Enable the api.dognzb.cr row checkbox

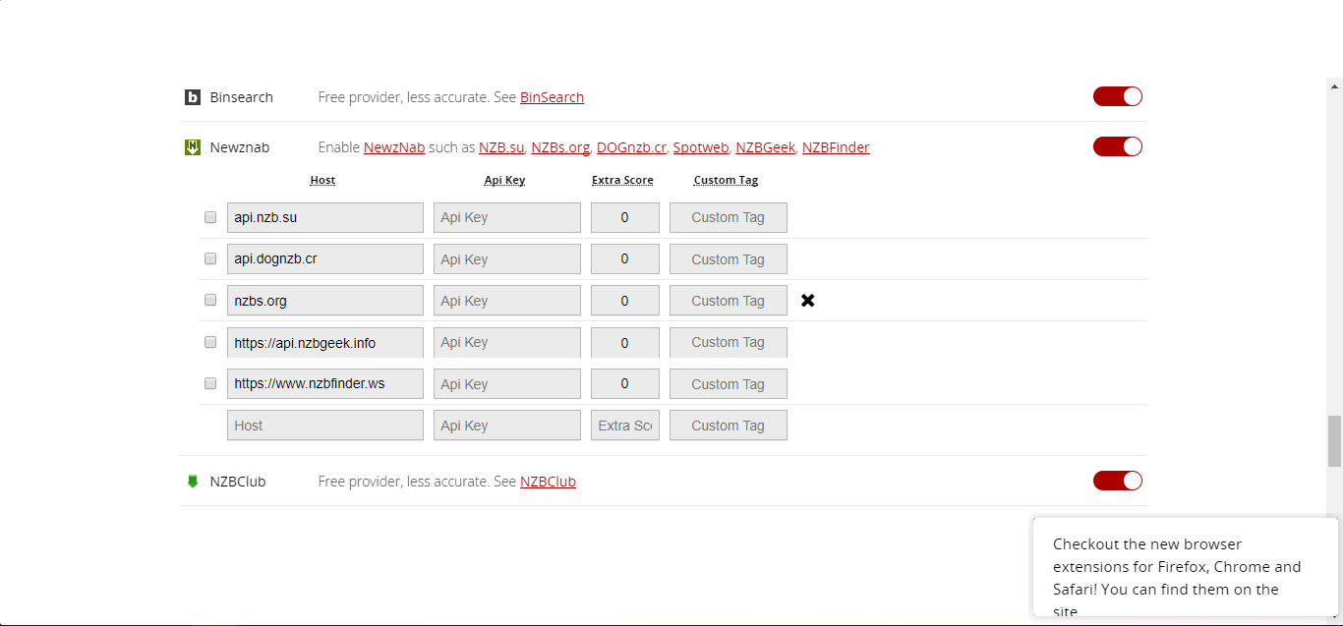[210, 258]
